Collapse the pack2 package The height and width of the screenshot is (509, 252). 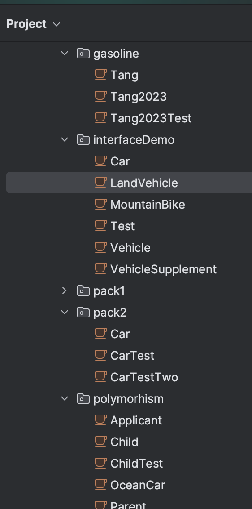click(65, 313)
